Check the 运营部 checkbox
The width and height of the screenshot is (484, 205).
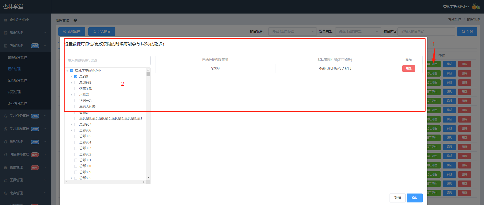pyautogui.click(x=76, y=94)
